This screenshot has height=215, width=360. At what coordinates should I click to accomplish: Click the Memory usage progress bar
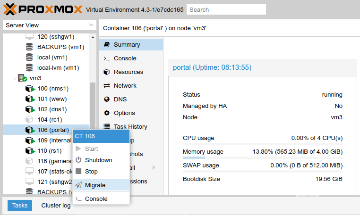[x=263, y=157]
